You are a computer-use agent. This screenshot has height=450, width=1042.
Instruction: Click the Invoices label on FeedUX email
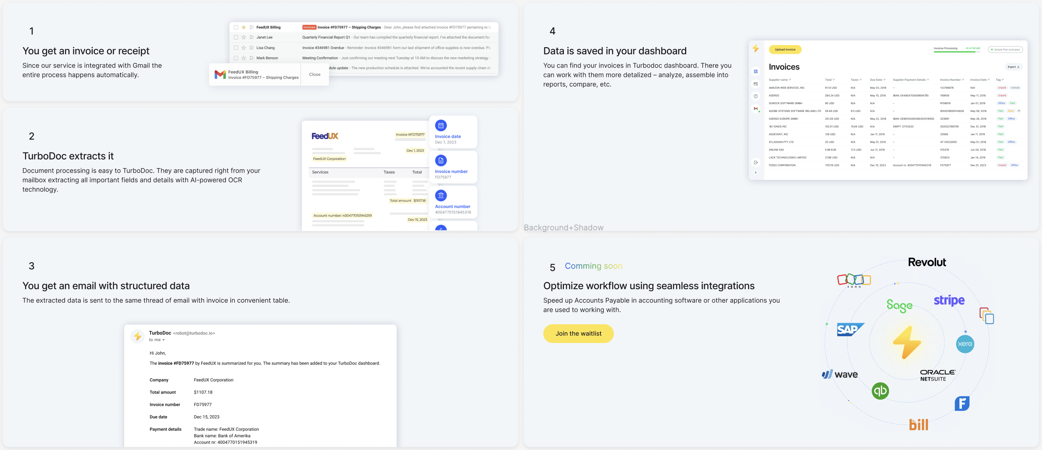pyautogui.click(x=309, y=28)
